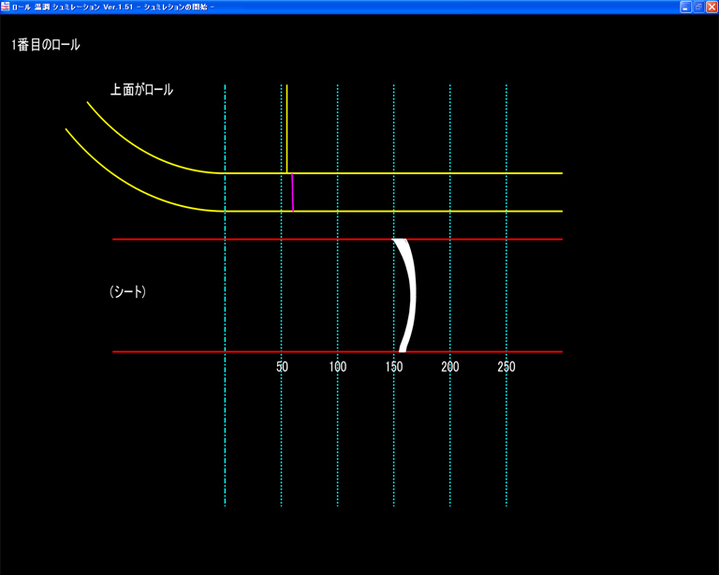Click the '(シート)' label
The image size is (719, 575).
click(127, 291)
